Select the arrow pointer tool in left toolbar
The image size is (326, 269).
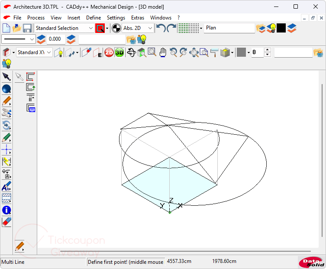6,77
